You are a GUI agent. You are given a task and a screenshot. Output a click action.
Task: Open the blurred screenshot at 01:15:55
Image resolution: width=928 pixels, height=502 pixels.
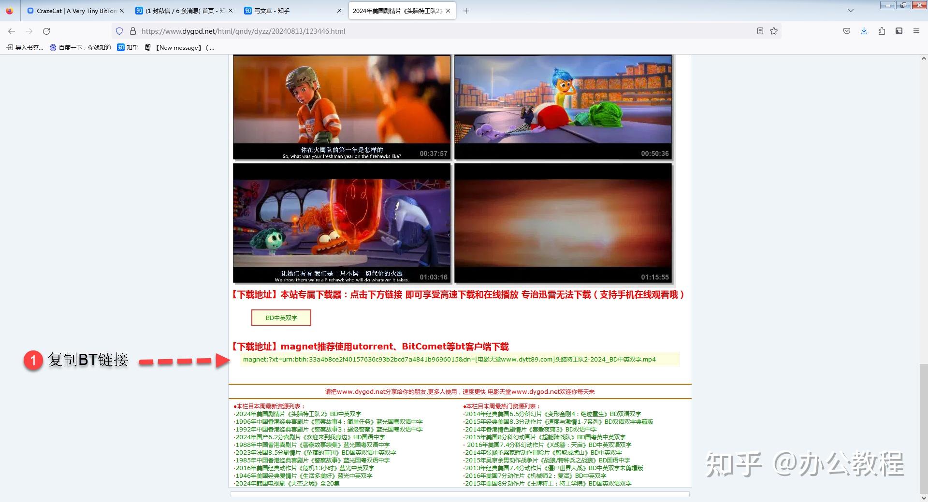[563, 223]
